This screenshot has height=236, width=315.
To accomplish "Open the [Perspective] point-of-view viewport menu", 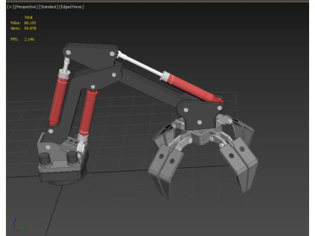I will 26,7.
